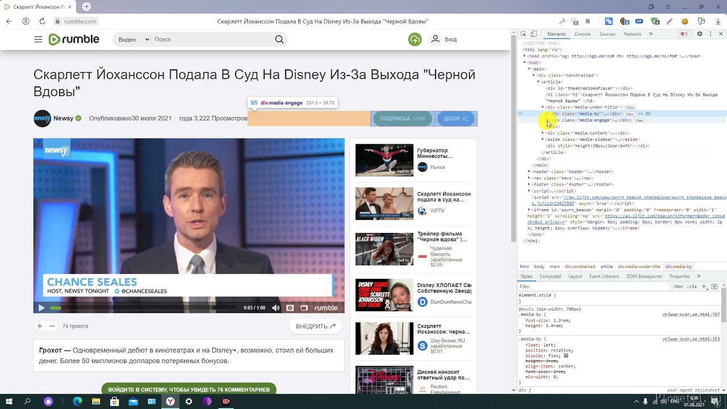The width and height of the screenshot is (727, 409).
Task: Switch to the Sources tab in DevTools
Action: [x=607, y=34]
